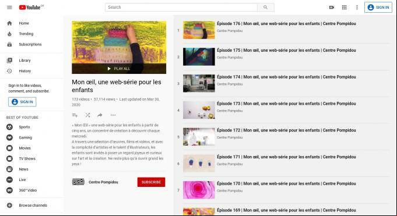The height and width of the screenshot is (216, 397).
Task: Click the Épisode 172 thumbnail
Action: (x=199, y=137)
